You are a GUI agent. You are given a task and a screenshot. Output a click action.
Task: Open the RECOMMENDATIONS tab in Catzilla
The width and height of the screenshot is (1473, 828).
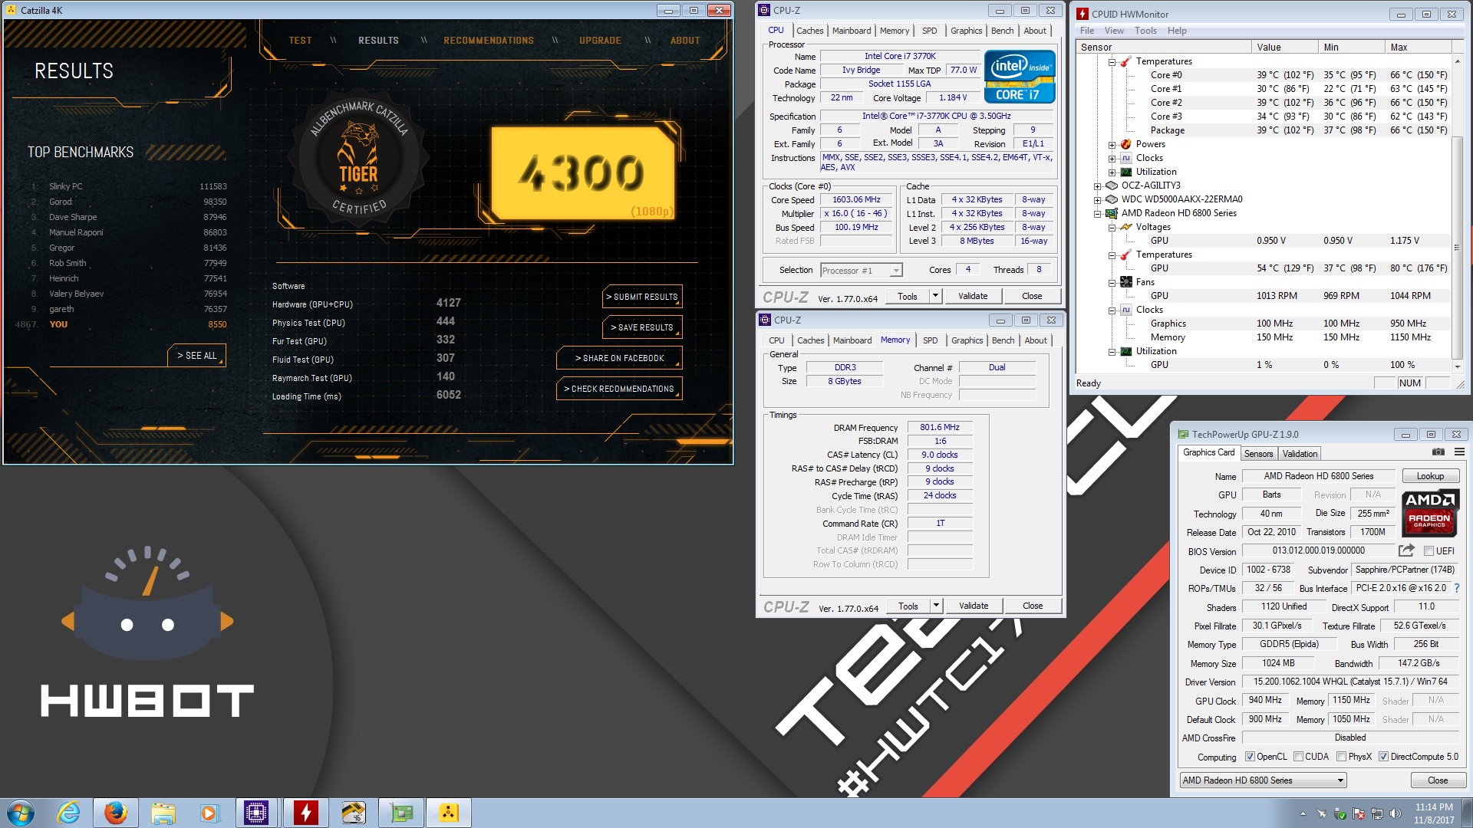[x=489, y=40]
